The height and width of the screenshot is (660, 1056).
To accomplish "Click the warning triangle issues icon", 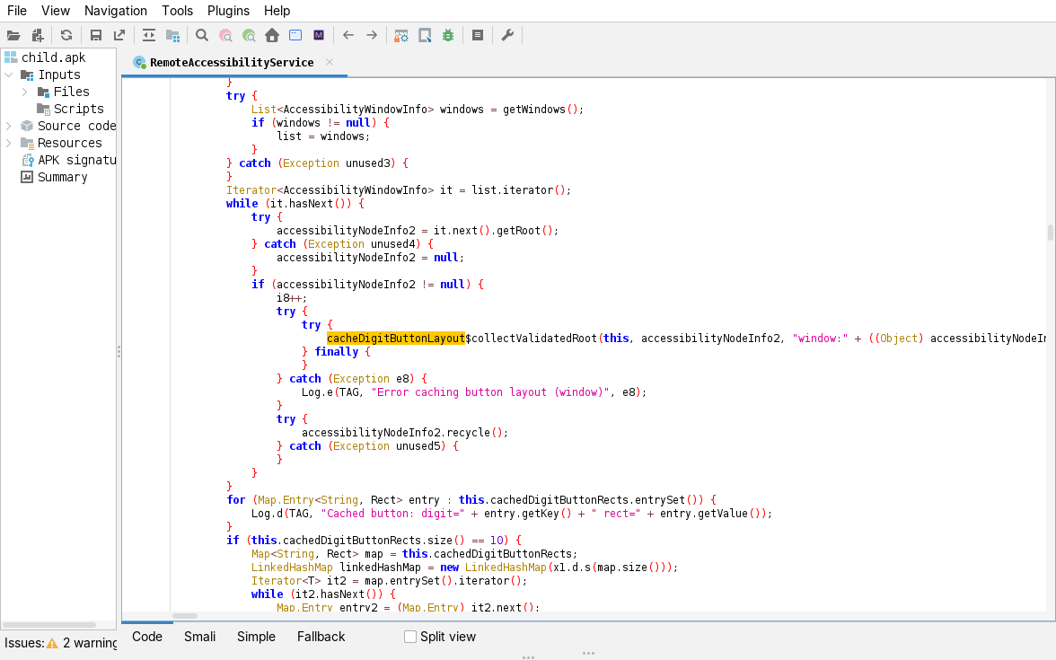I will click(x=52, y=643).
